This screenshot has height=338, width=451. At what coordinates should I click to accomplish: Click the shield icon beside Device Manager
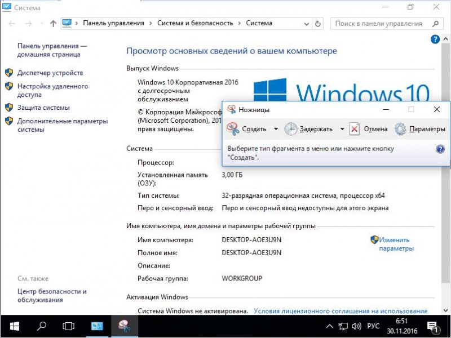[x=9, y=73]
